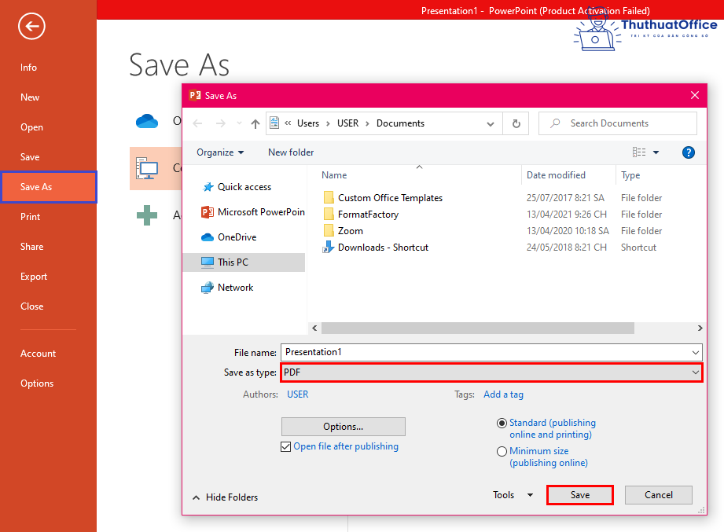Select Quick access in navigation pane
This screenshot has width=724, height=532.
click(x=244, y=187)
